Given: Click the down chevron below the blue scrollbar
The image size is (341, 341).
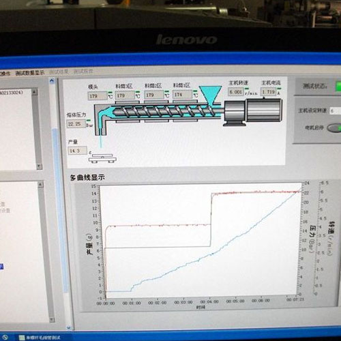Looking at the screenshot, I should click(69, 327).
